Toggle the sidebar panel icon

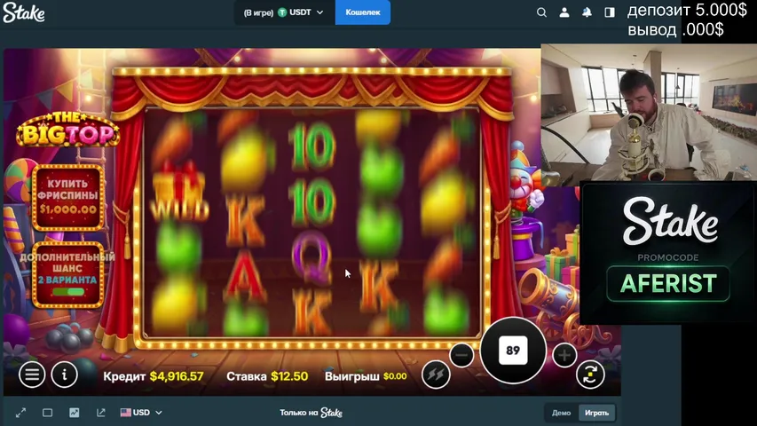point(610,12)
